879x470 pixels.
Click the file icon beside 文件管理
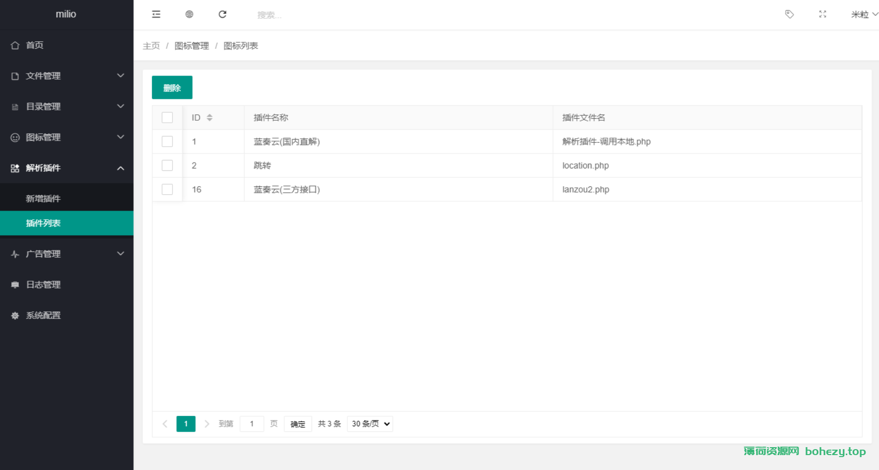click(x=15, y=76)
